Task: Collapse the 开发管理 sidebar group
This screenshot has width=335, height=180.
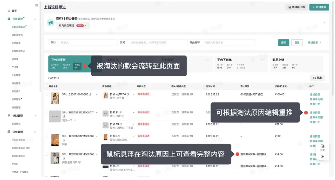Action: 35,19
